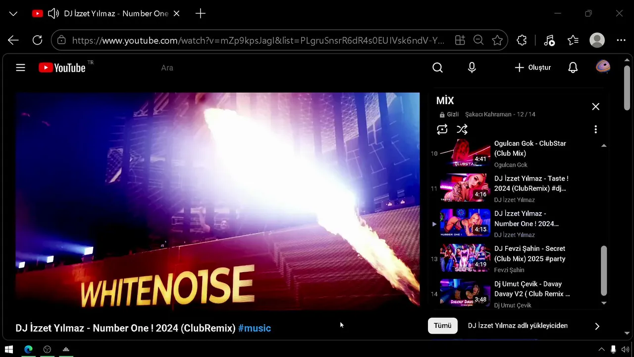Open 'DJ Fevzi Şahin - Secret (Club Mix)' title
The width and height of the screenshot is (634, 357).
click(x=529, y=253)
